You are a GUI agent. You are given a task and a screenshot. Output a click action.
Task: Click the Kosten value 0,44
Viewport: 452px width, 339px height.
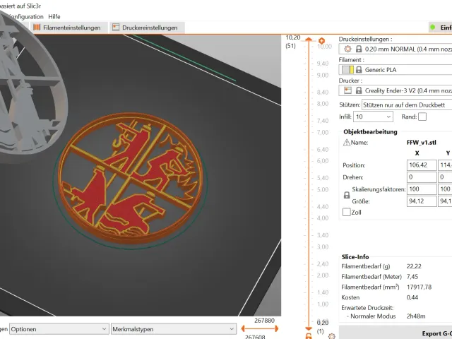tap(412, 297)
